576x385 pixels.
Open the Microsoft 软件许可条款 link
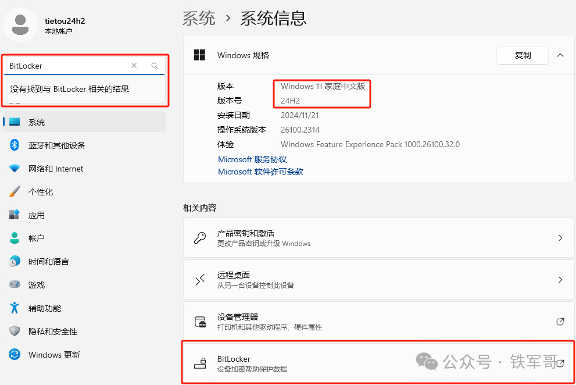[260, 172]
